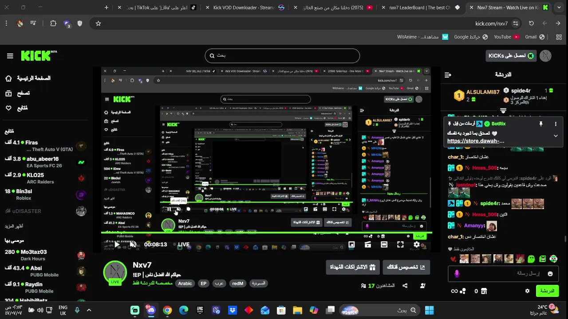Open the ALSULAMI87 top gifter entry

[x=477, y=95]
